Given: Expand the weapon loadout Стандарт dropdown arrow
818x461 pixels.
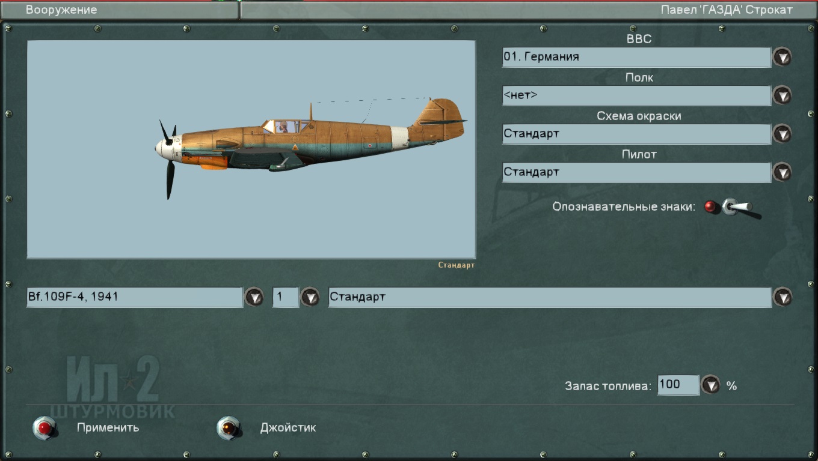Looking at the screenshot, I should 782,297.
